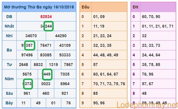
Task: Select third prize number 83085
Action: pyautogui.click(x=46, y=55)
